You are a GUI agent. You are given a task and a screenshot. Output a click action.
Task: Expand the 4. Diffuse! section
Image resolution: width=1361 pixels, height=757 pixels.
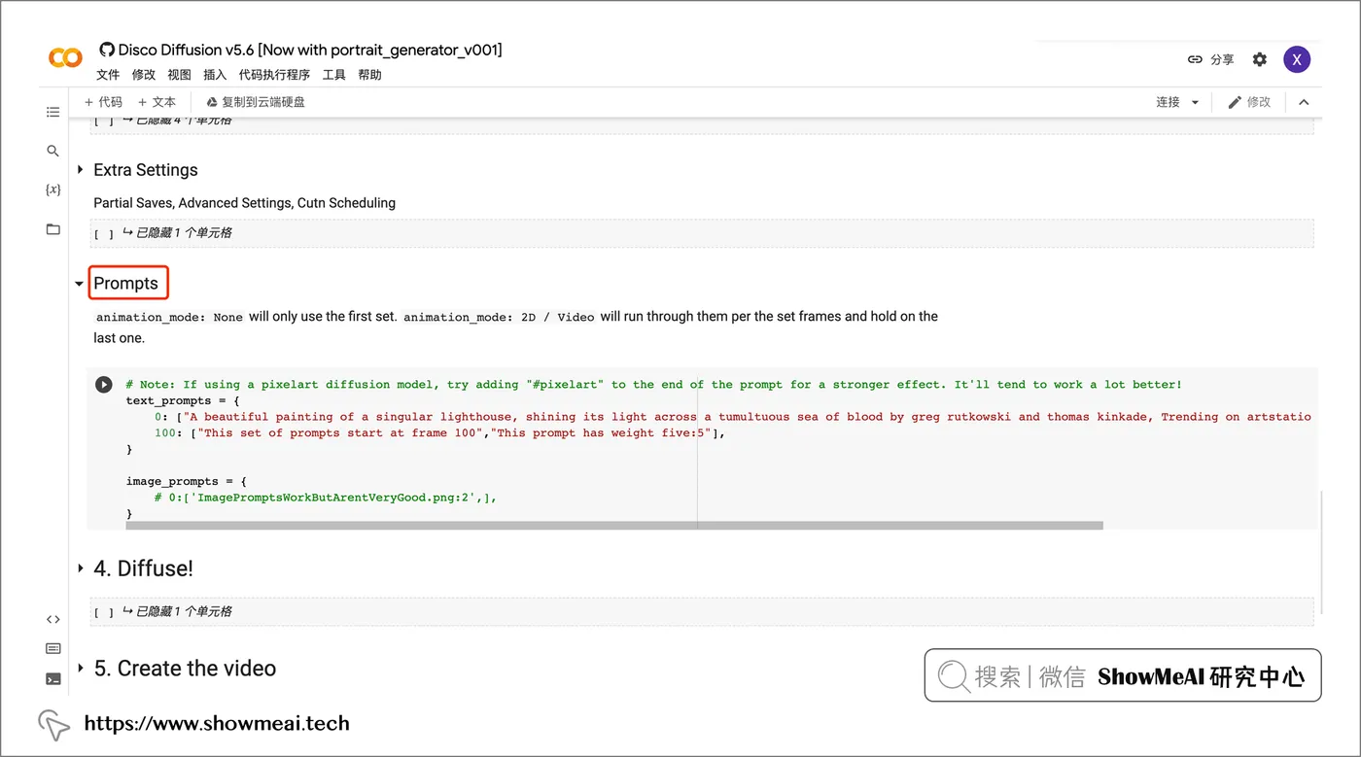pyautogui.click(x=80, y=568)
